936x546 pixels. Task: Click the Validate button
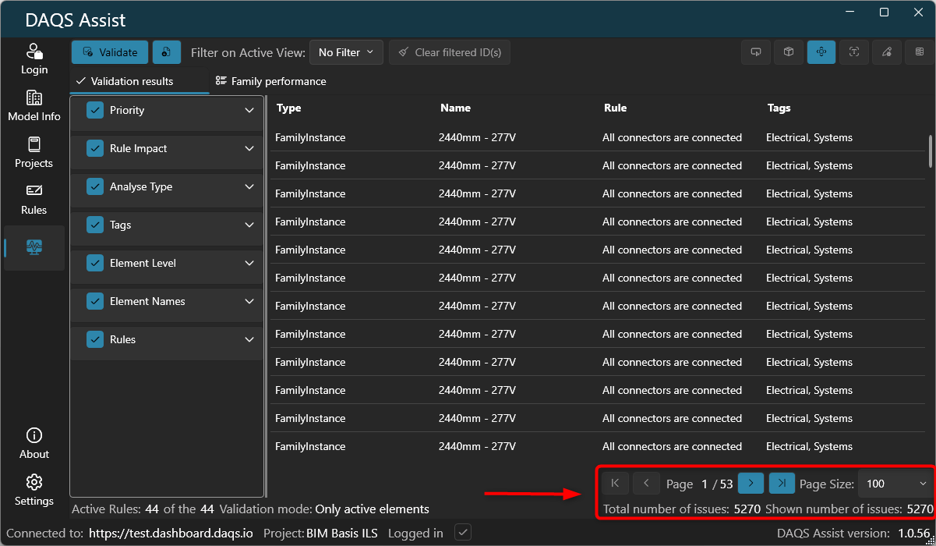(110, 52)
